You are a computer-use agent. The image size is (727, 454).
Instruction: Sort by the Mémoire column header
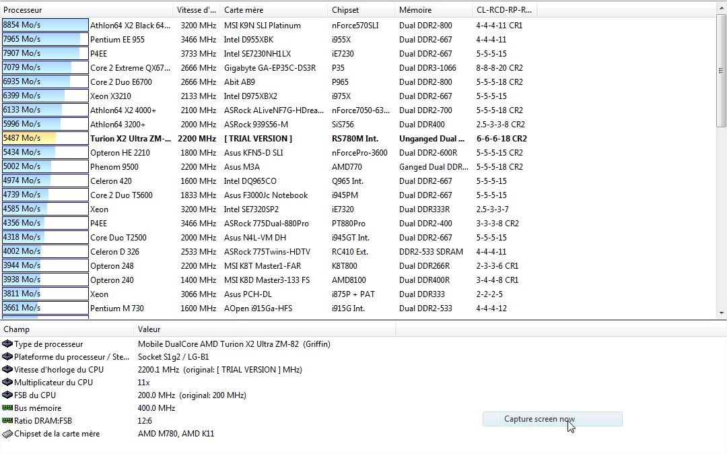pos(434,9)
